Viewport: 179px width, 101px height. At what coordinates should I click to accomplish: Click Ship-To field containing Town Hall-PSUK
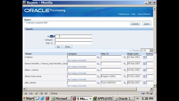click(111, 83)
